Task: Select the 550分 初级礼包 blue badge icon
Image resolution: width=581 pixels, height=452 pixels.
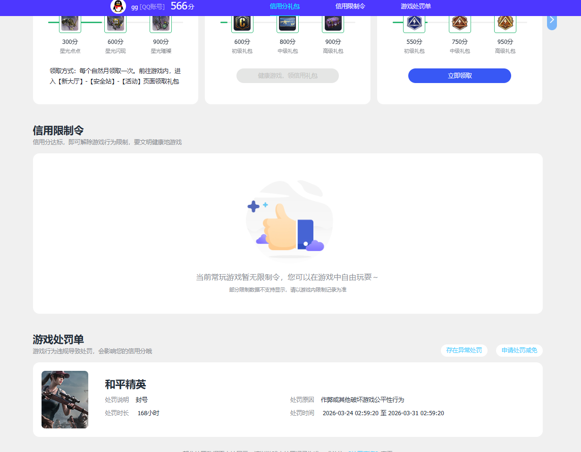Action: pos(414,22)
